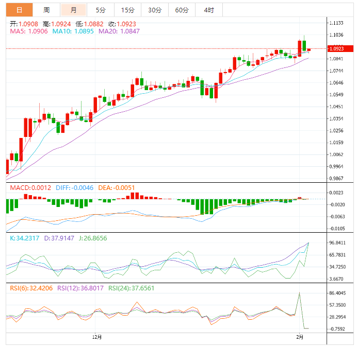Viewport: 357px width, 347px height.
Task: Click the 1.0646 price axis label
Action: coord(336,83)
